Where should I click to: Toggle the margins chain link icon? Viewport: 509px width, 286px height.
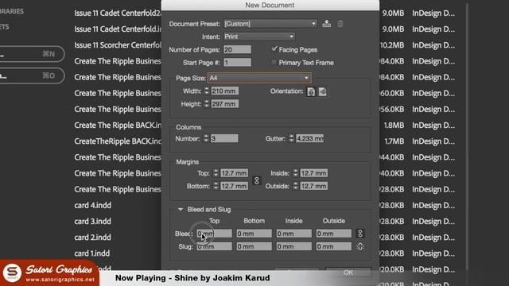pos(256,180)
